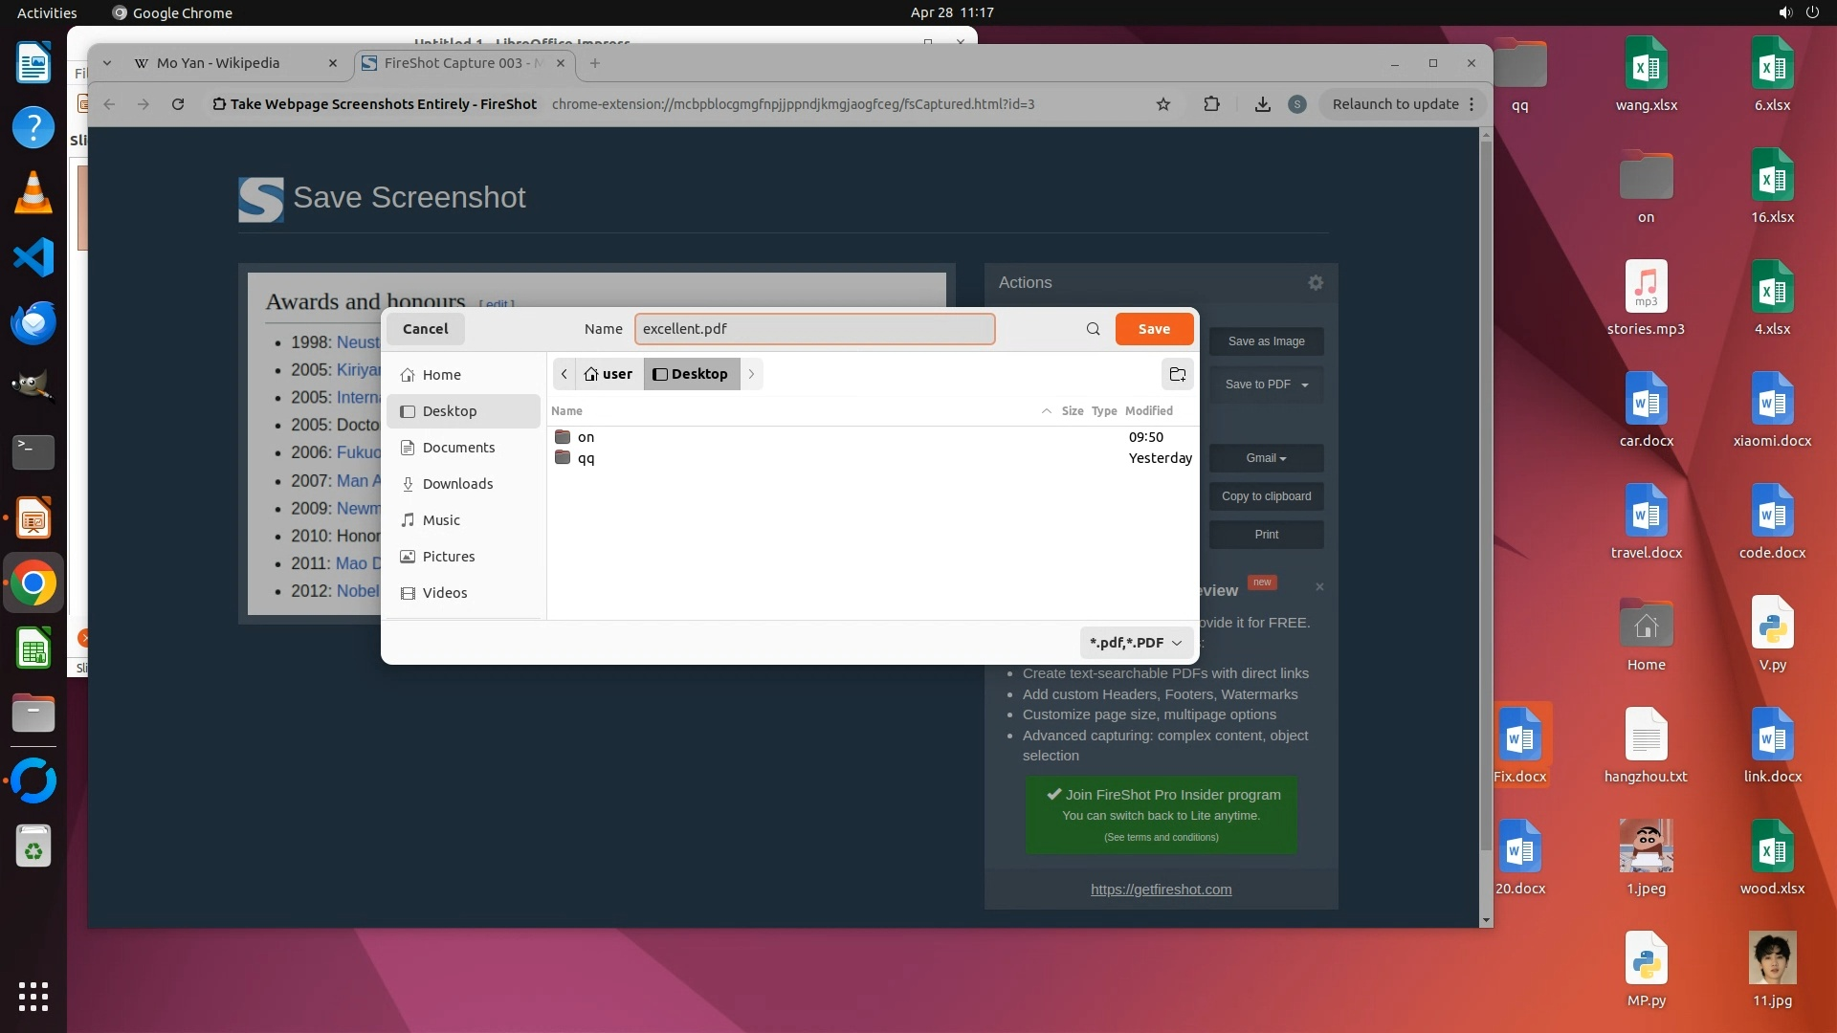Open Chrome extensions puzzle icon
Screen dimensions: 1837x1033
(x=1211, y=104)
